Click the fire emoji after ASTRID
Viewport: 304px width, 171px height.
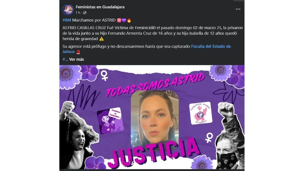(129, 20)
